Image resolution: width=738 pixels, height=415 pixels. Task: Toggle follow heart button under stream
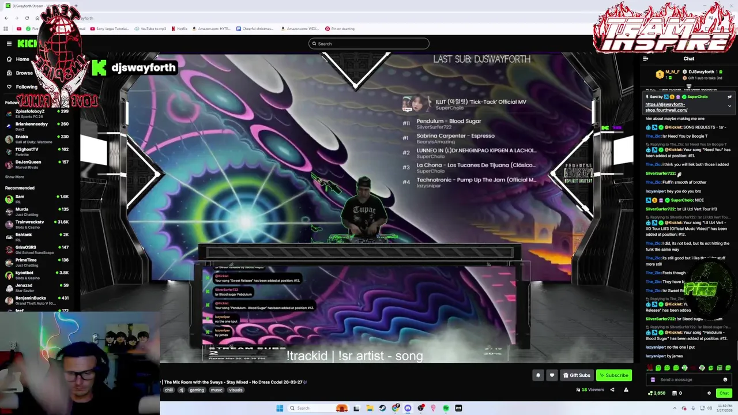(x=552, y=375)
